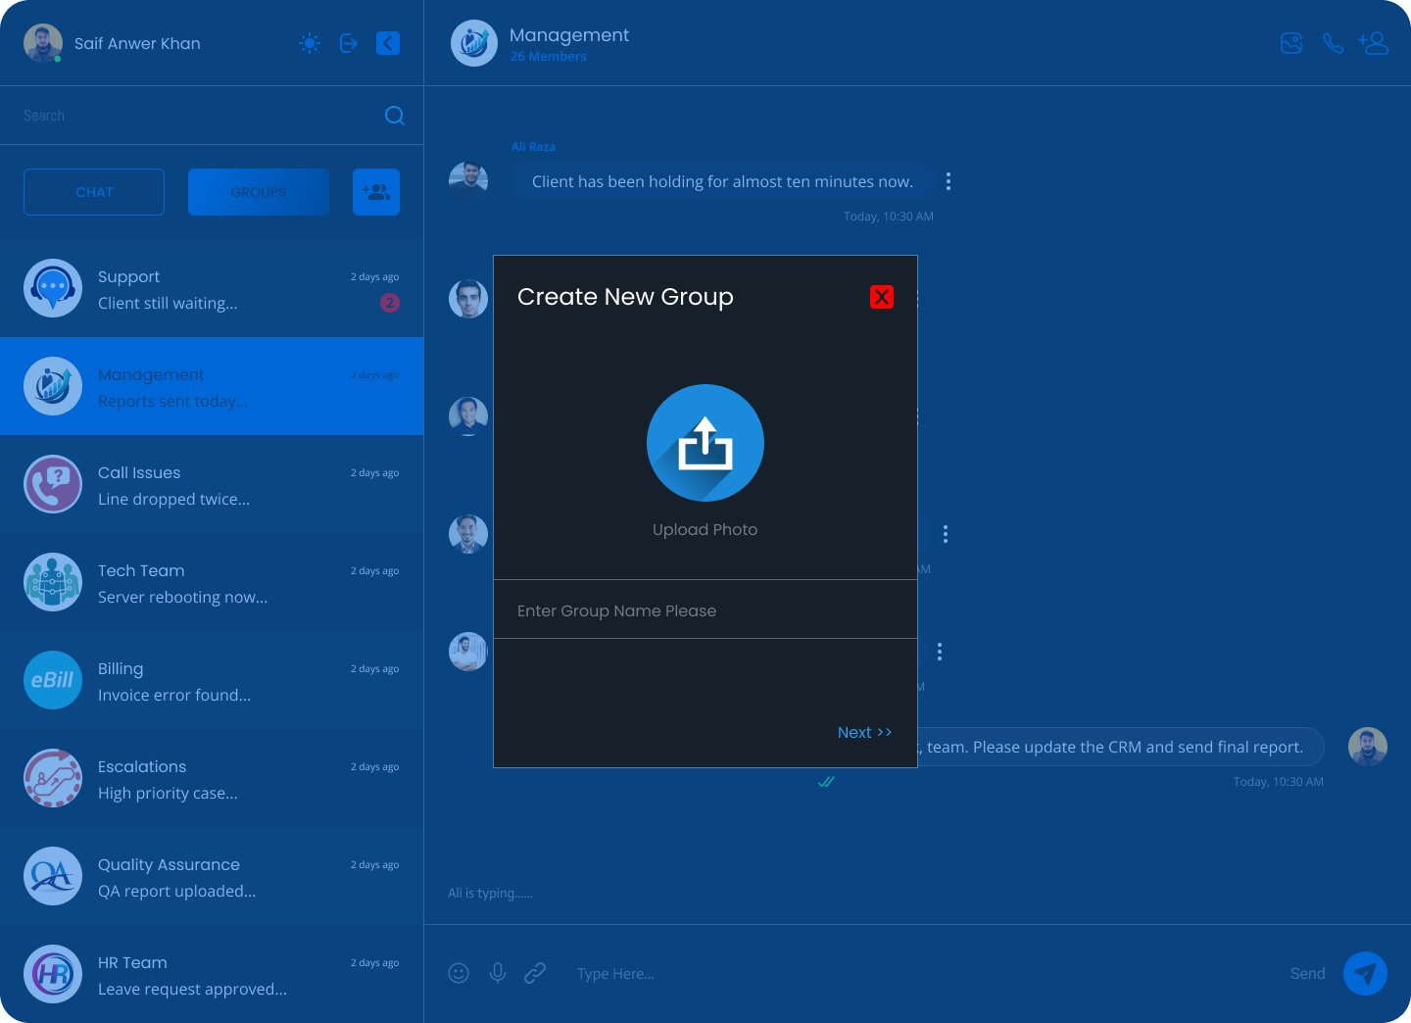Click the Next >> button
1411x1023 pixels.
click(x=864, y=732)
